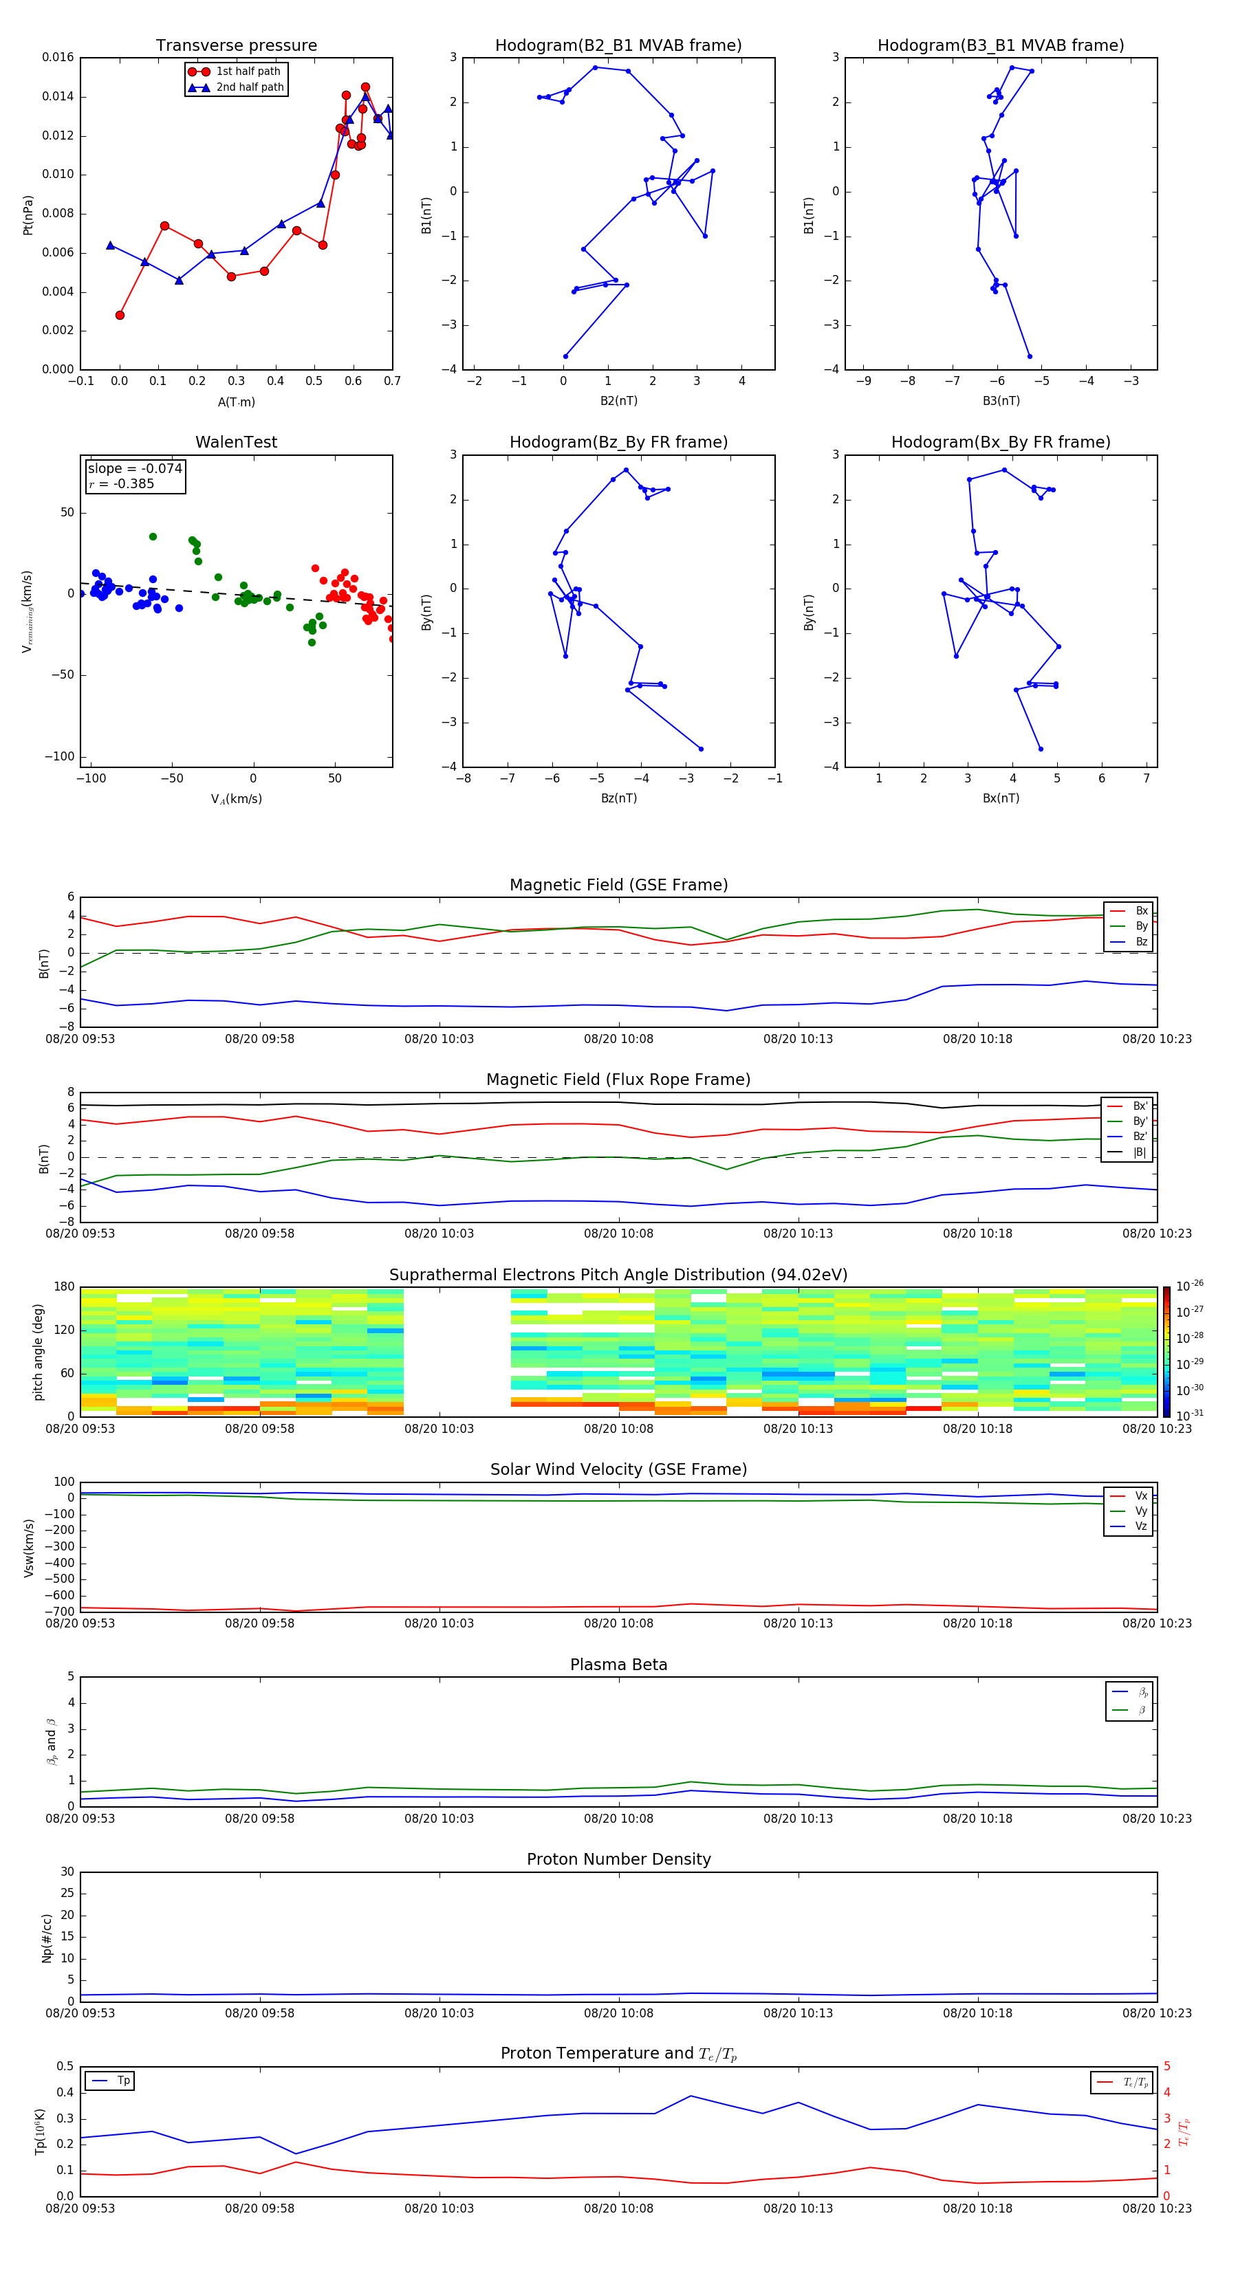The image size is (1238, 2269).
Task: Click the "Tp(10^6K)" y-axis label
Action: point(41,2131)
